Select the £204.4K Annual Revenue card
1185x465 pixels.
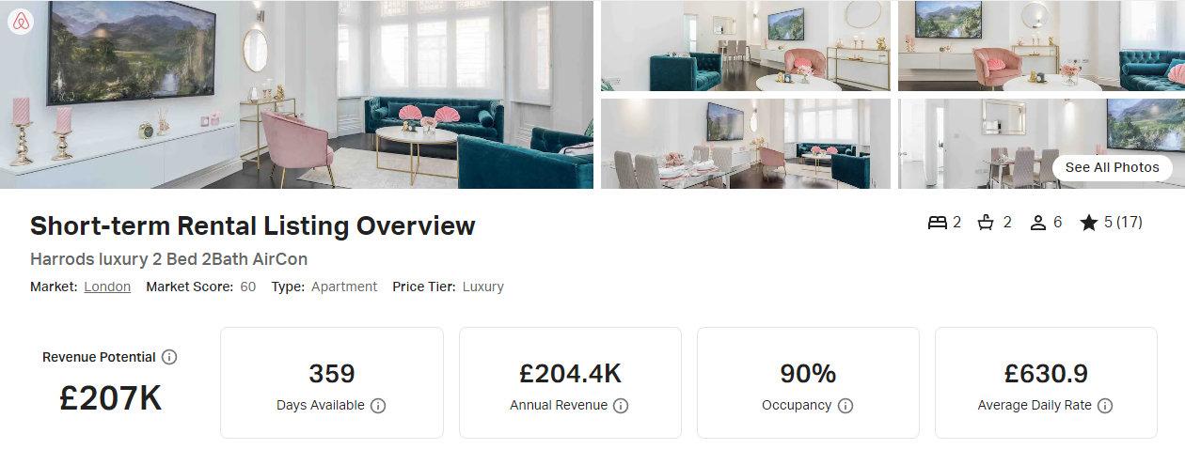570,382
